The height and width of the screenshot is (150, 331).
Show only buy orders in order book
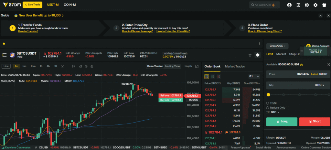213,77
